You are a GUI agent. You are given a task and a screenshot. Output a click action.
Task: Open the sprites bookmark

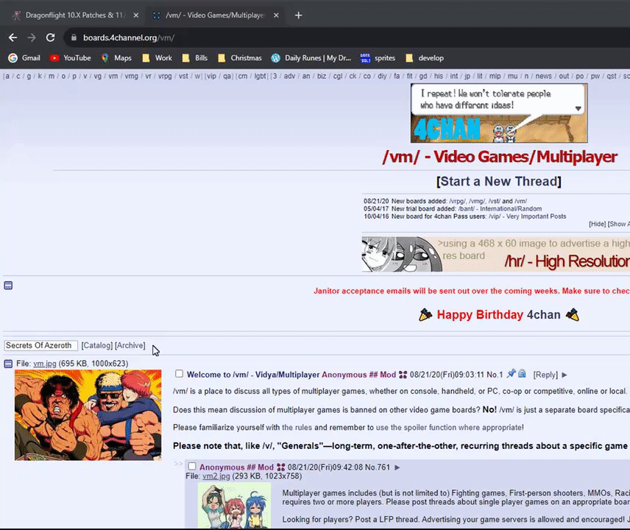click(x=378, y=58)
